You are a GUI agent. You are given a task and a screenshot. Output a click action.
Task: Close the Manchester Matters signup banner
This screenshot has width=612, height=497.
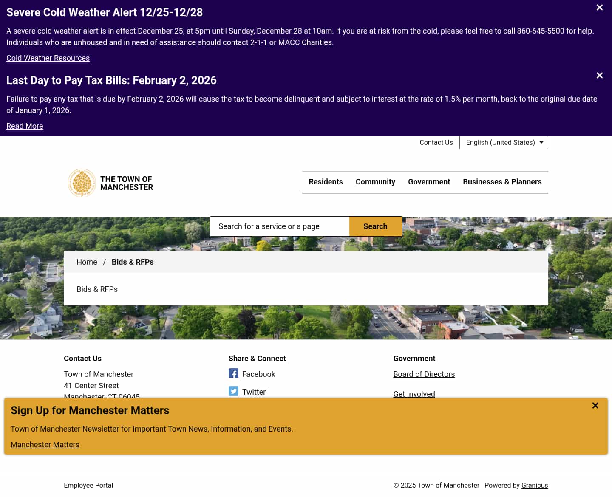click(595, 405)
